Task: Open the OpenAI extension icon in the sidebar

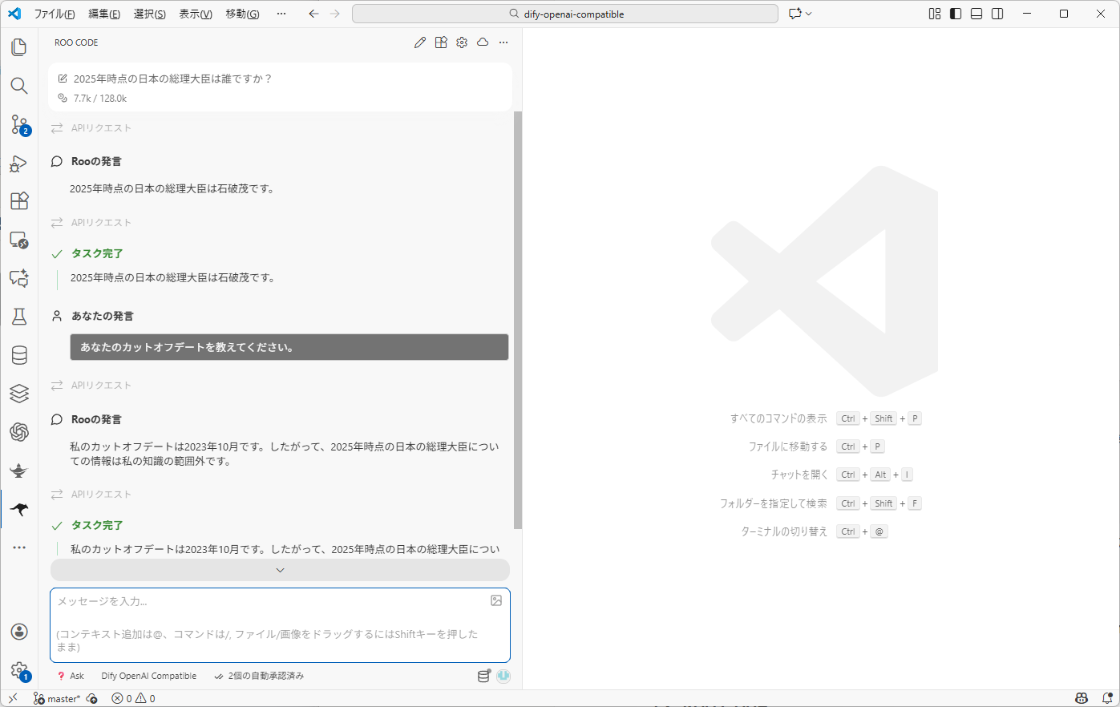Action: [x=19, y=431]
